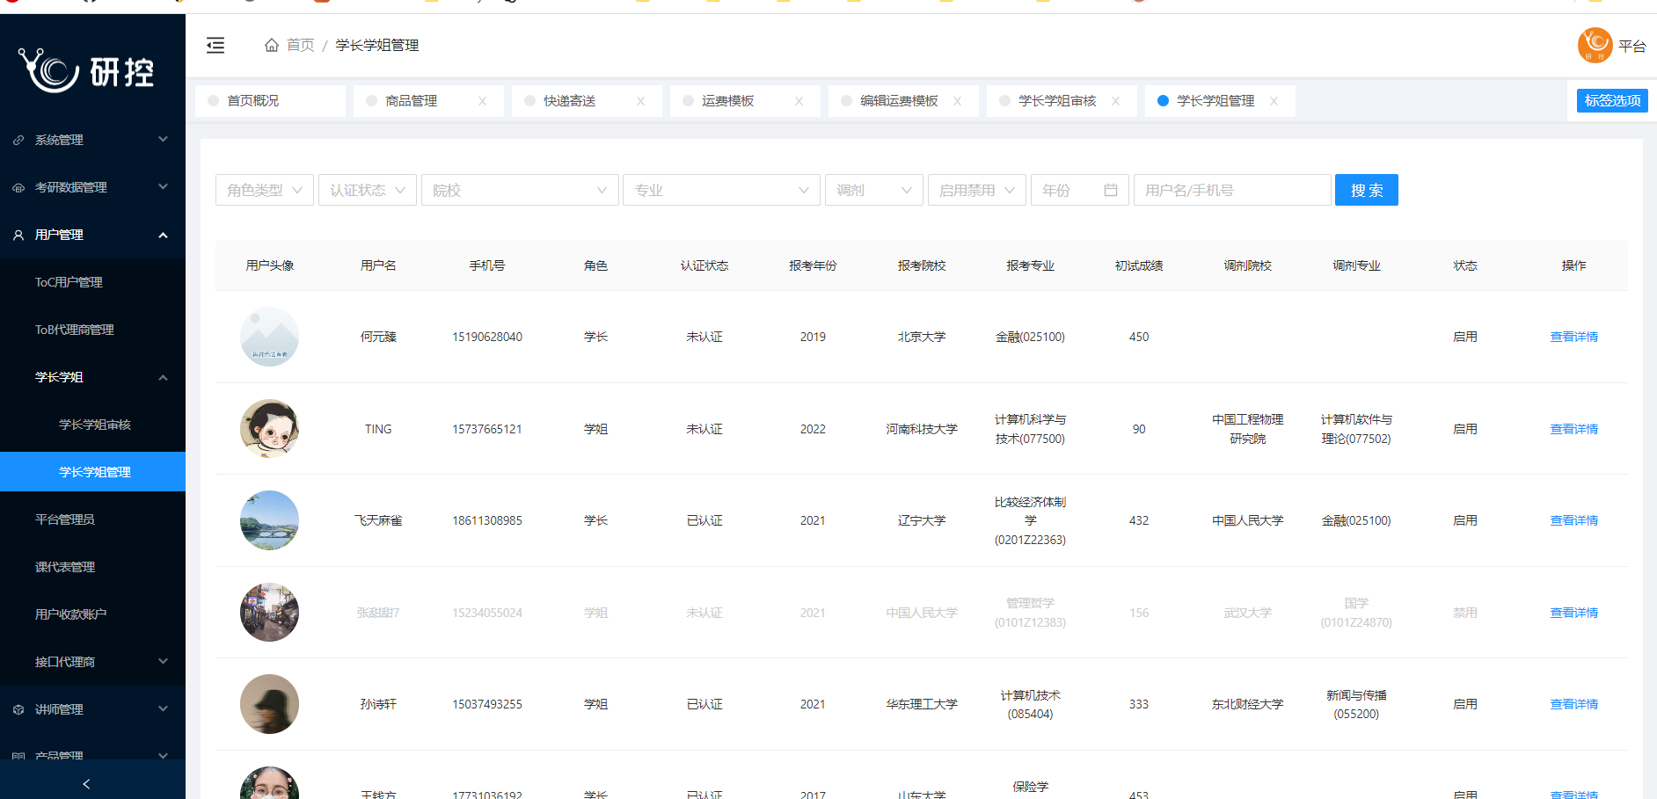Open the platform avatar in top right
The image size is (1657, 799).
point(1595,46)
